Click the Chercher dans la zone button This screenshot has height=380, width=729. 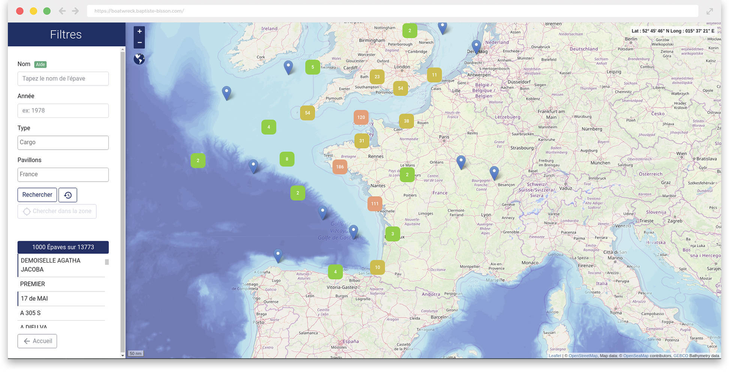(x=57, y=211)
